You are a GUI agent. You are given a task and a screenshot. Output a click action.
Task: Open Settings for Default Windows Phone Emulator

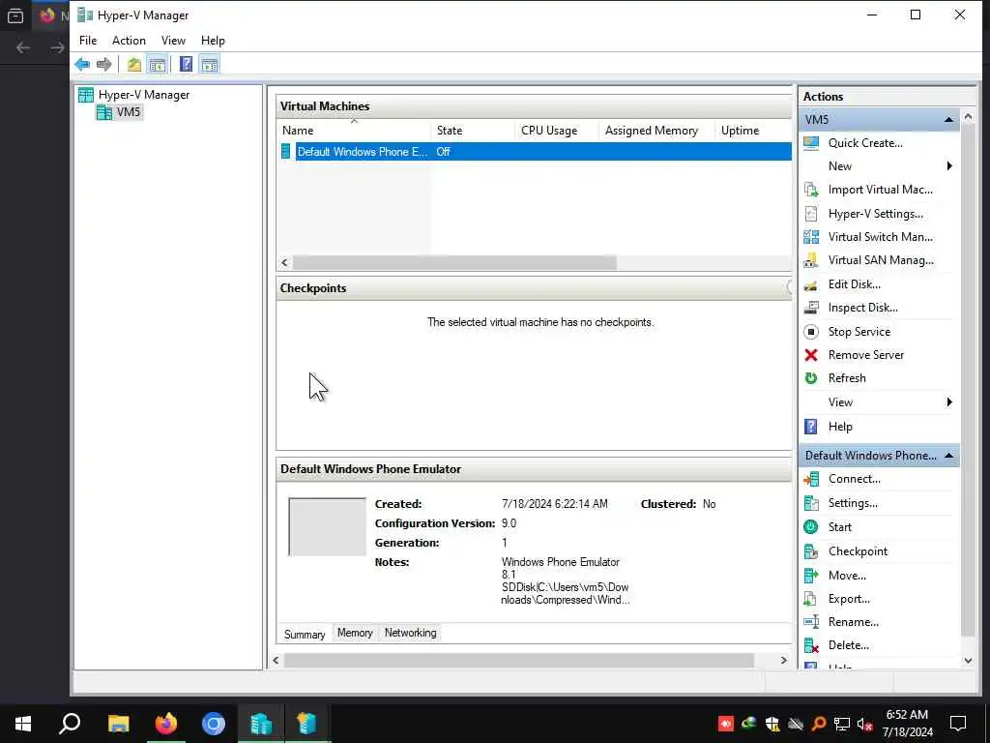point(853,503)
